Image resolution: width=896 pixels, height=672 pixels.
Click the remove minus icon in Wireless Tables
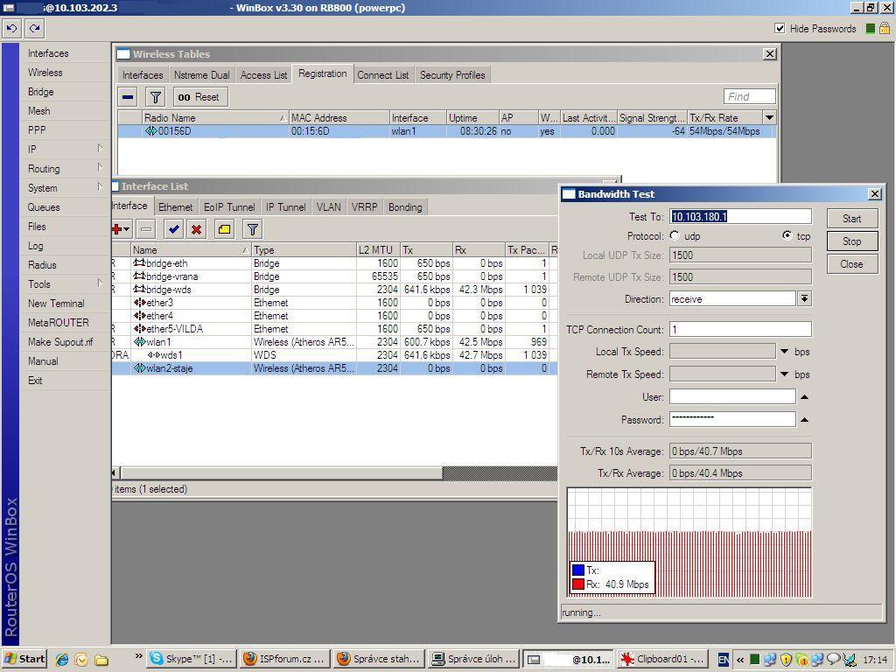[129, 97]
